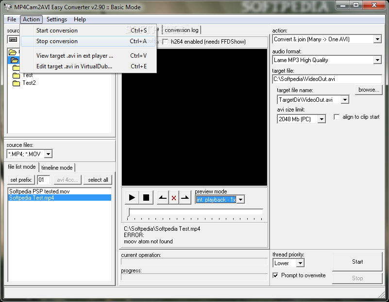This screenshot has height=302, width=389.
Task: Switch to conversion log tab
Action: click(182, 30)
